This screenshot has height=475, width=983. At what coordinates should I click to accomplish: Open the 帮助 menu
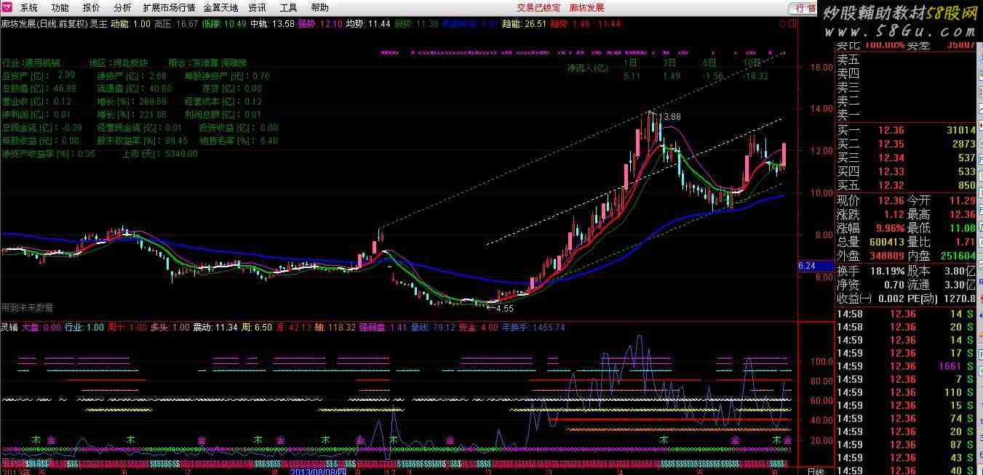(x=319, y=8)
